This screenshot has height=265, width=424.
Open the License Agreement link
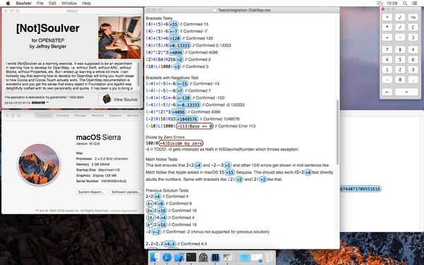(123, 211)
